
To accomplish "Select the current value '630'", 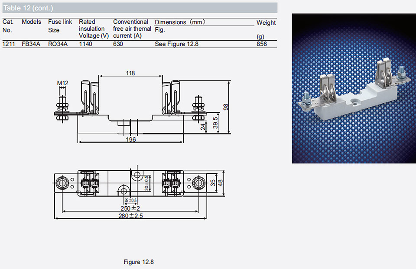I will pyautogui.click(x=118, y=44).
